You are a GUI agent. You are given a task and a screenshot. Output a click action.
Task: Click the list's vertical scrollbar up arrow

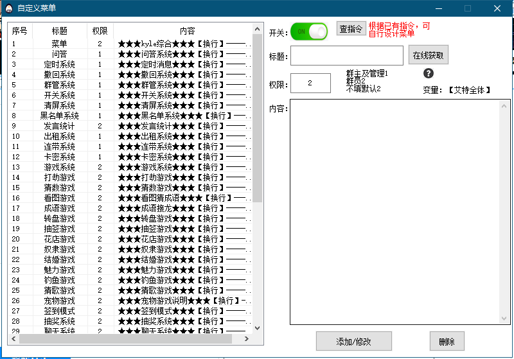point(258,29)
